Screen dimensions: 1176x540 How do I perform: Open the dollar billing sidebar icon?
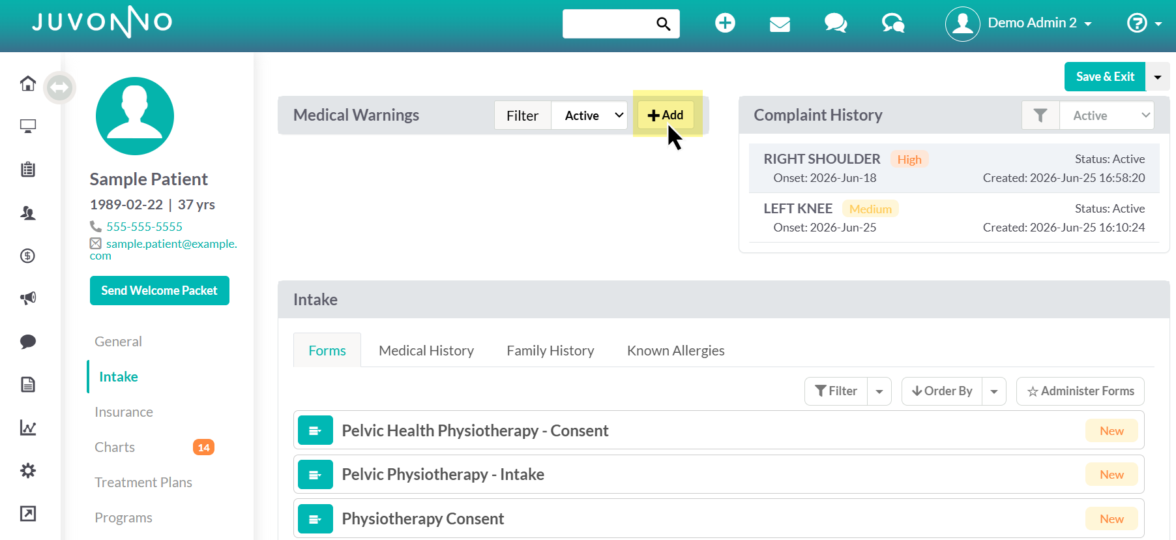27,256
